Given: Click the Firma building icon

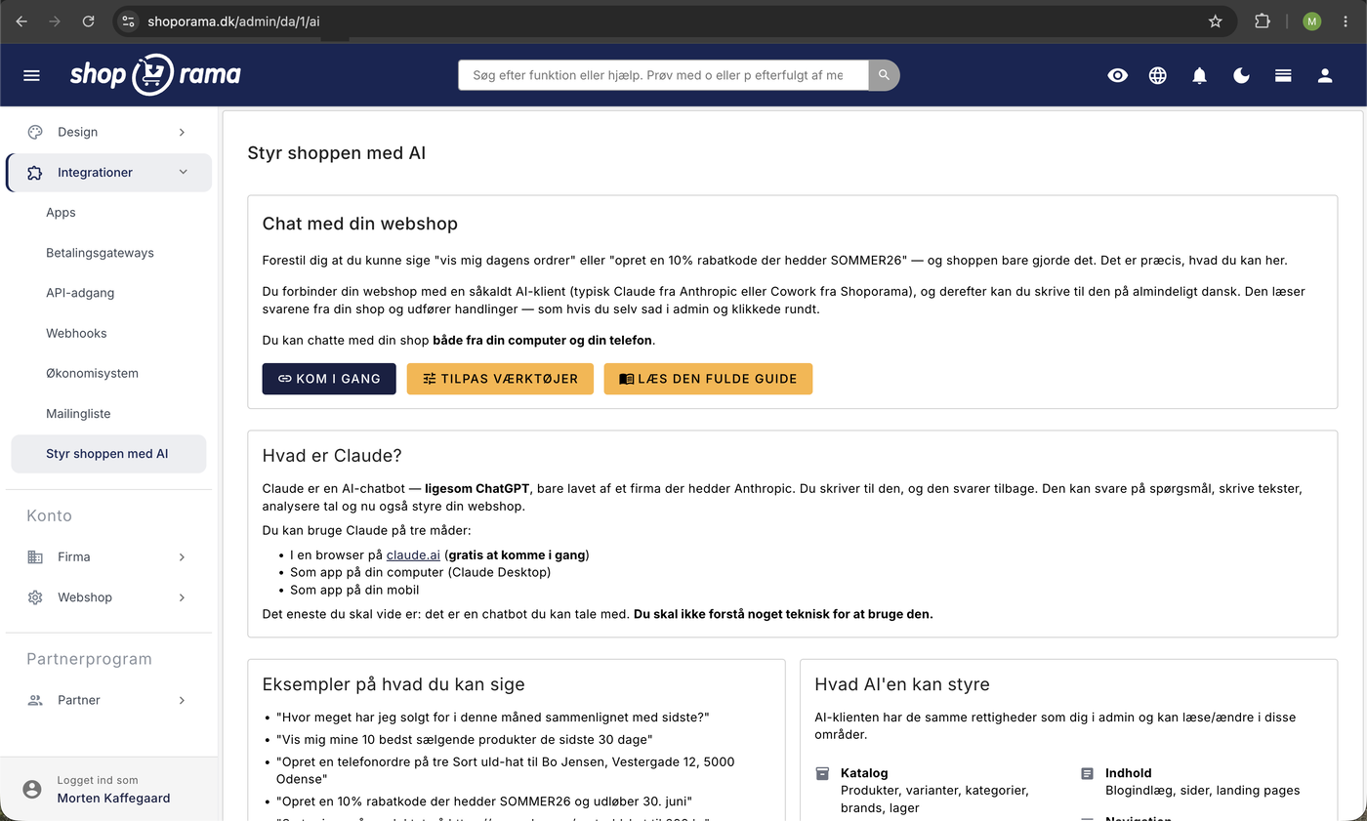Looking at the screenshot, I should click(x=35, y=557).
